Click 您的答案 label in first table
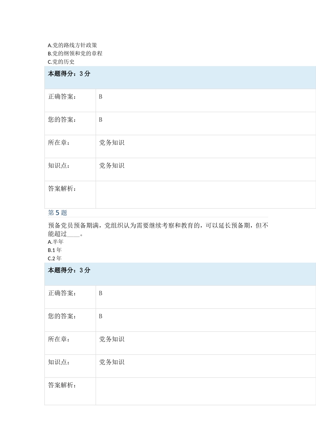Screen dimensions: 316x447 coord(62,120)
